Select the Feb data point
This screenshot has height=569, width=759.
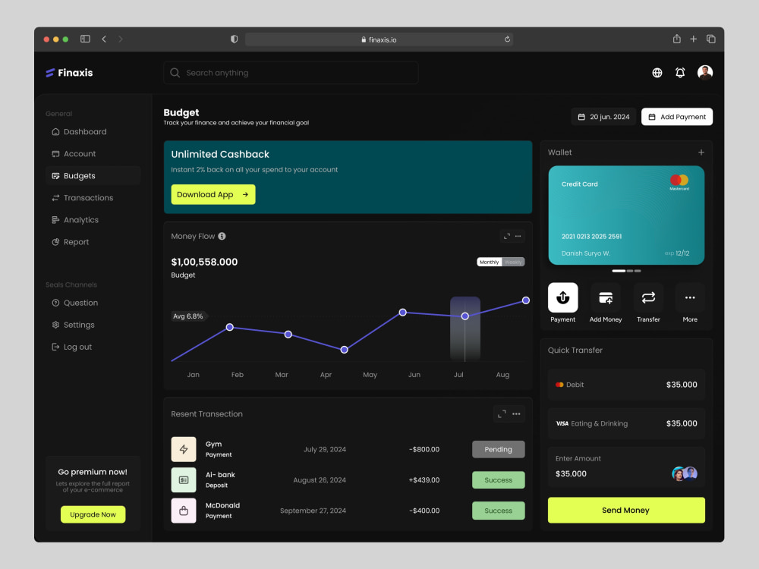pyautogui.click(x=230, y=327)
